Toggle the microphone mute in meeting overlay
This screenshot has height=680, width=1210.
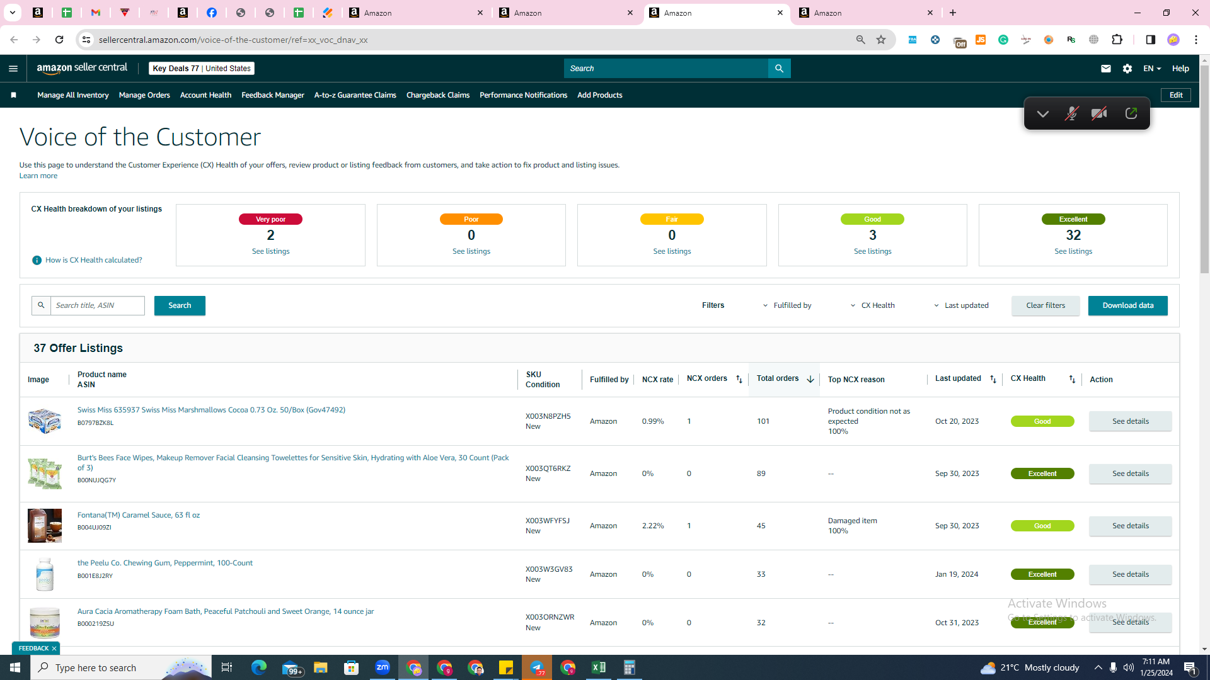[x=1071, y=114]
